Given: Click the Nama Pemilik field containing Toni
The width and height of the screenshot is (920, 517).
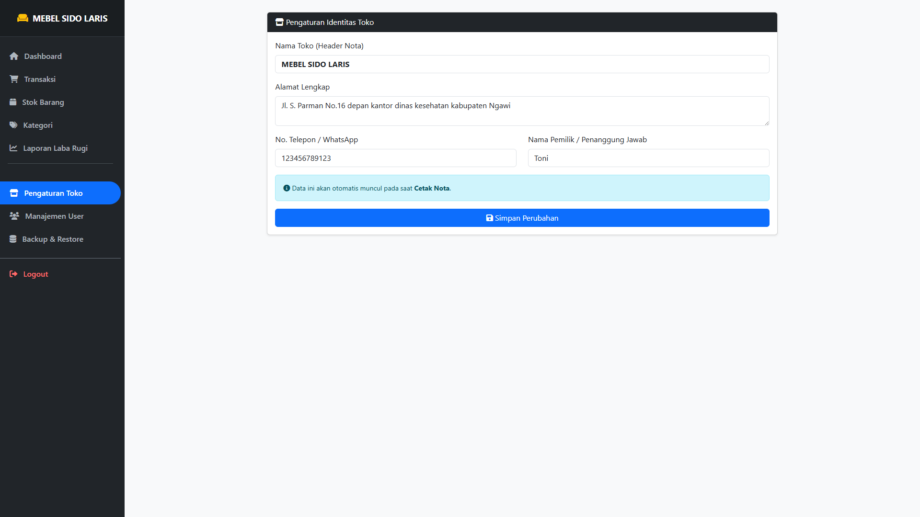Looking at the screenshot, I should tap(648, 158).
